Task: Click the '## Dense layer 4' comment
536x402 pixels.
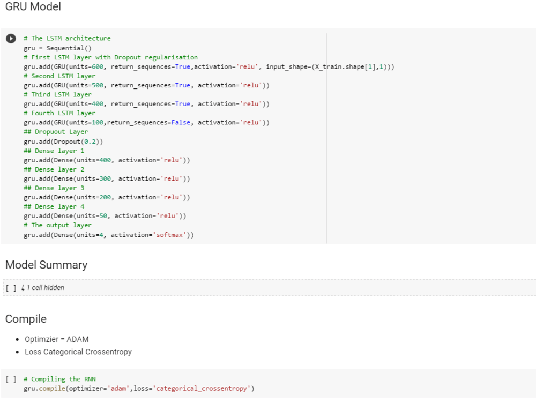Action: pyautogui.click(x=54, y=206)
